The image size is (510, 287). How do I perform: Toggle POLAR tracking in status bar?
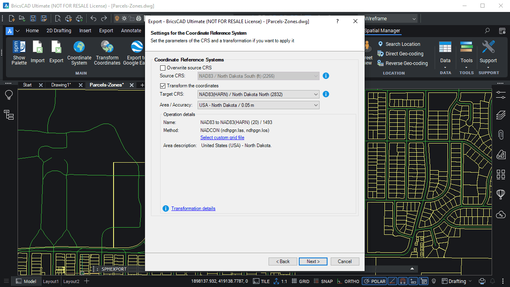point(374,281)
